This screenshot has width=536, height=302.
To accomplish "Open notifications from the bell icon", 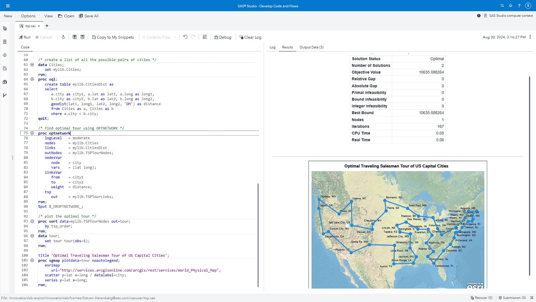I will tap(510, 5).
